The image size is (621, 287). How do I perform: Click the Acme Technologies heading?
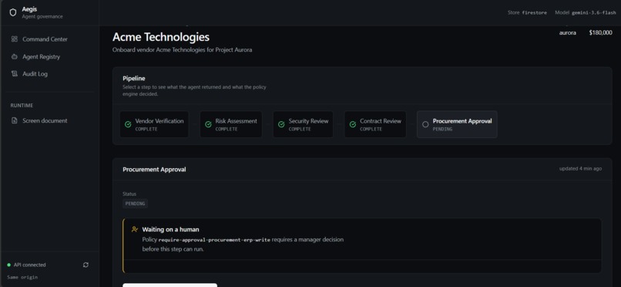[x=161, y=37]
